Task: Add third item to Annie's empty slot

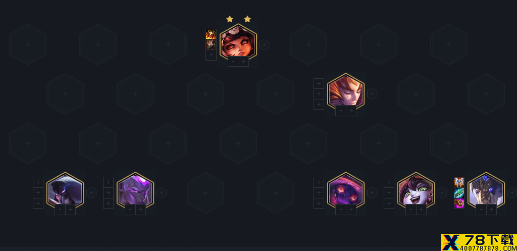Action: (211, 55)
